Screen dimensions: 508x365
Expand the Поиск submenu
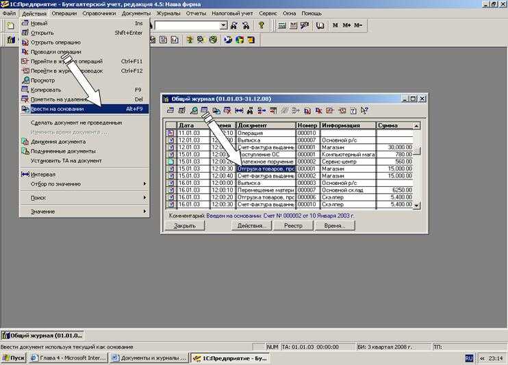click(84, 197)
